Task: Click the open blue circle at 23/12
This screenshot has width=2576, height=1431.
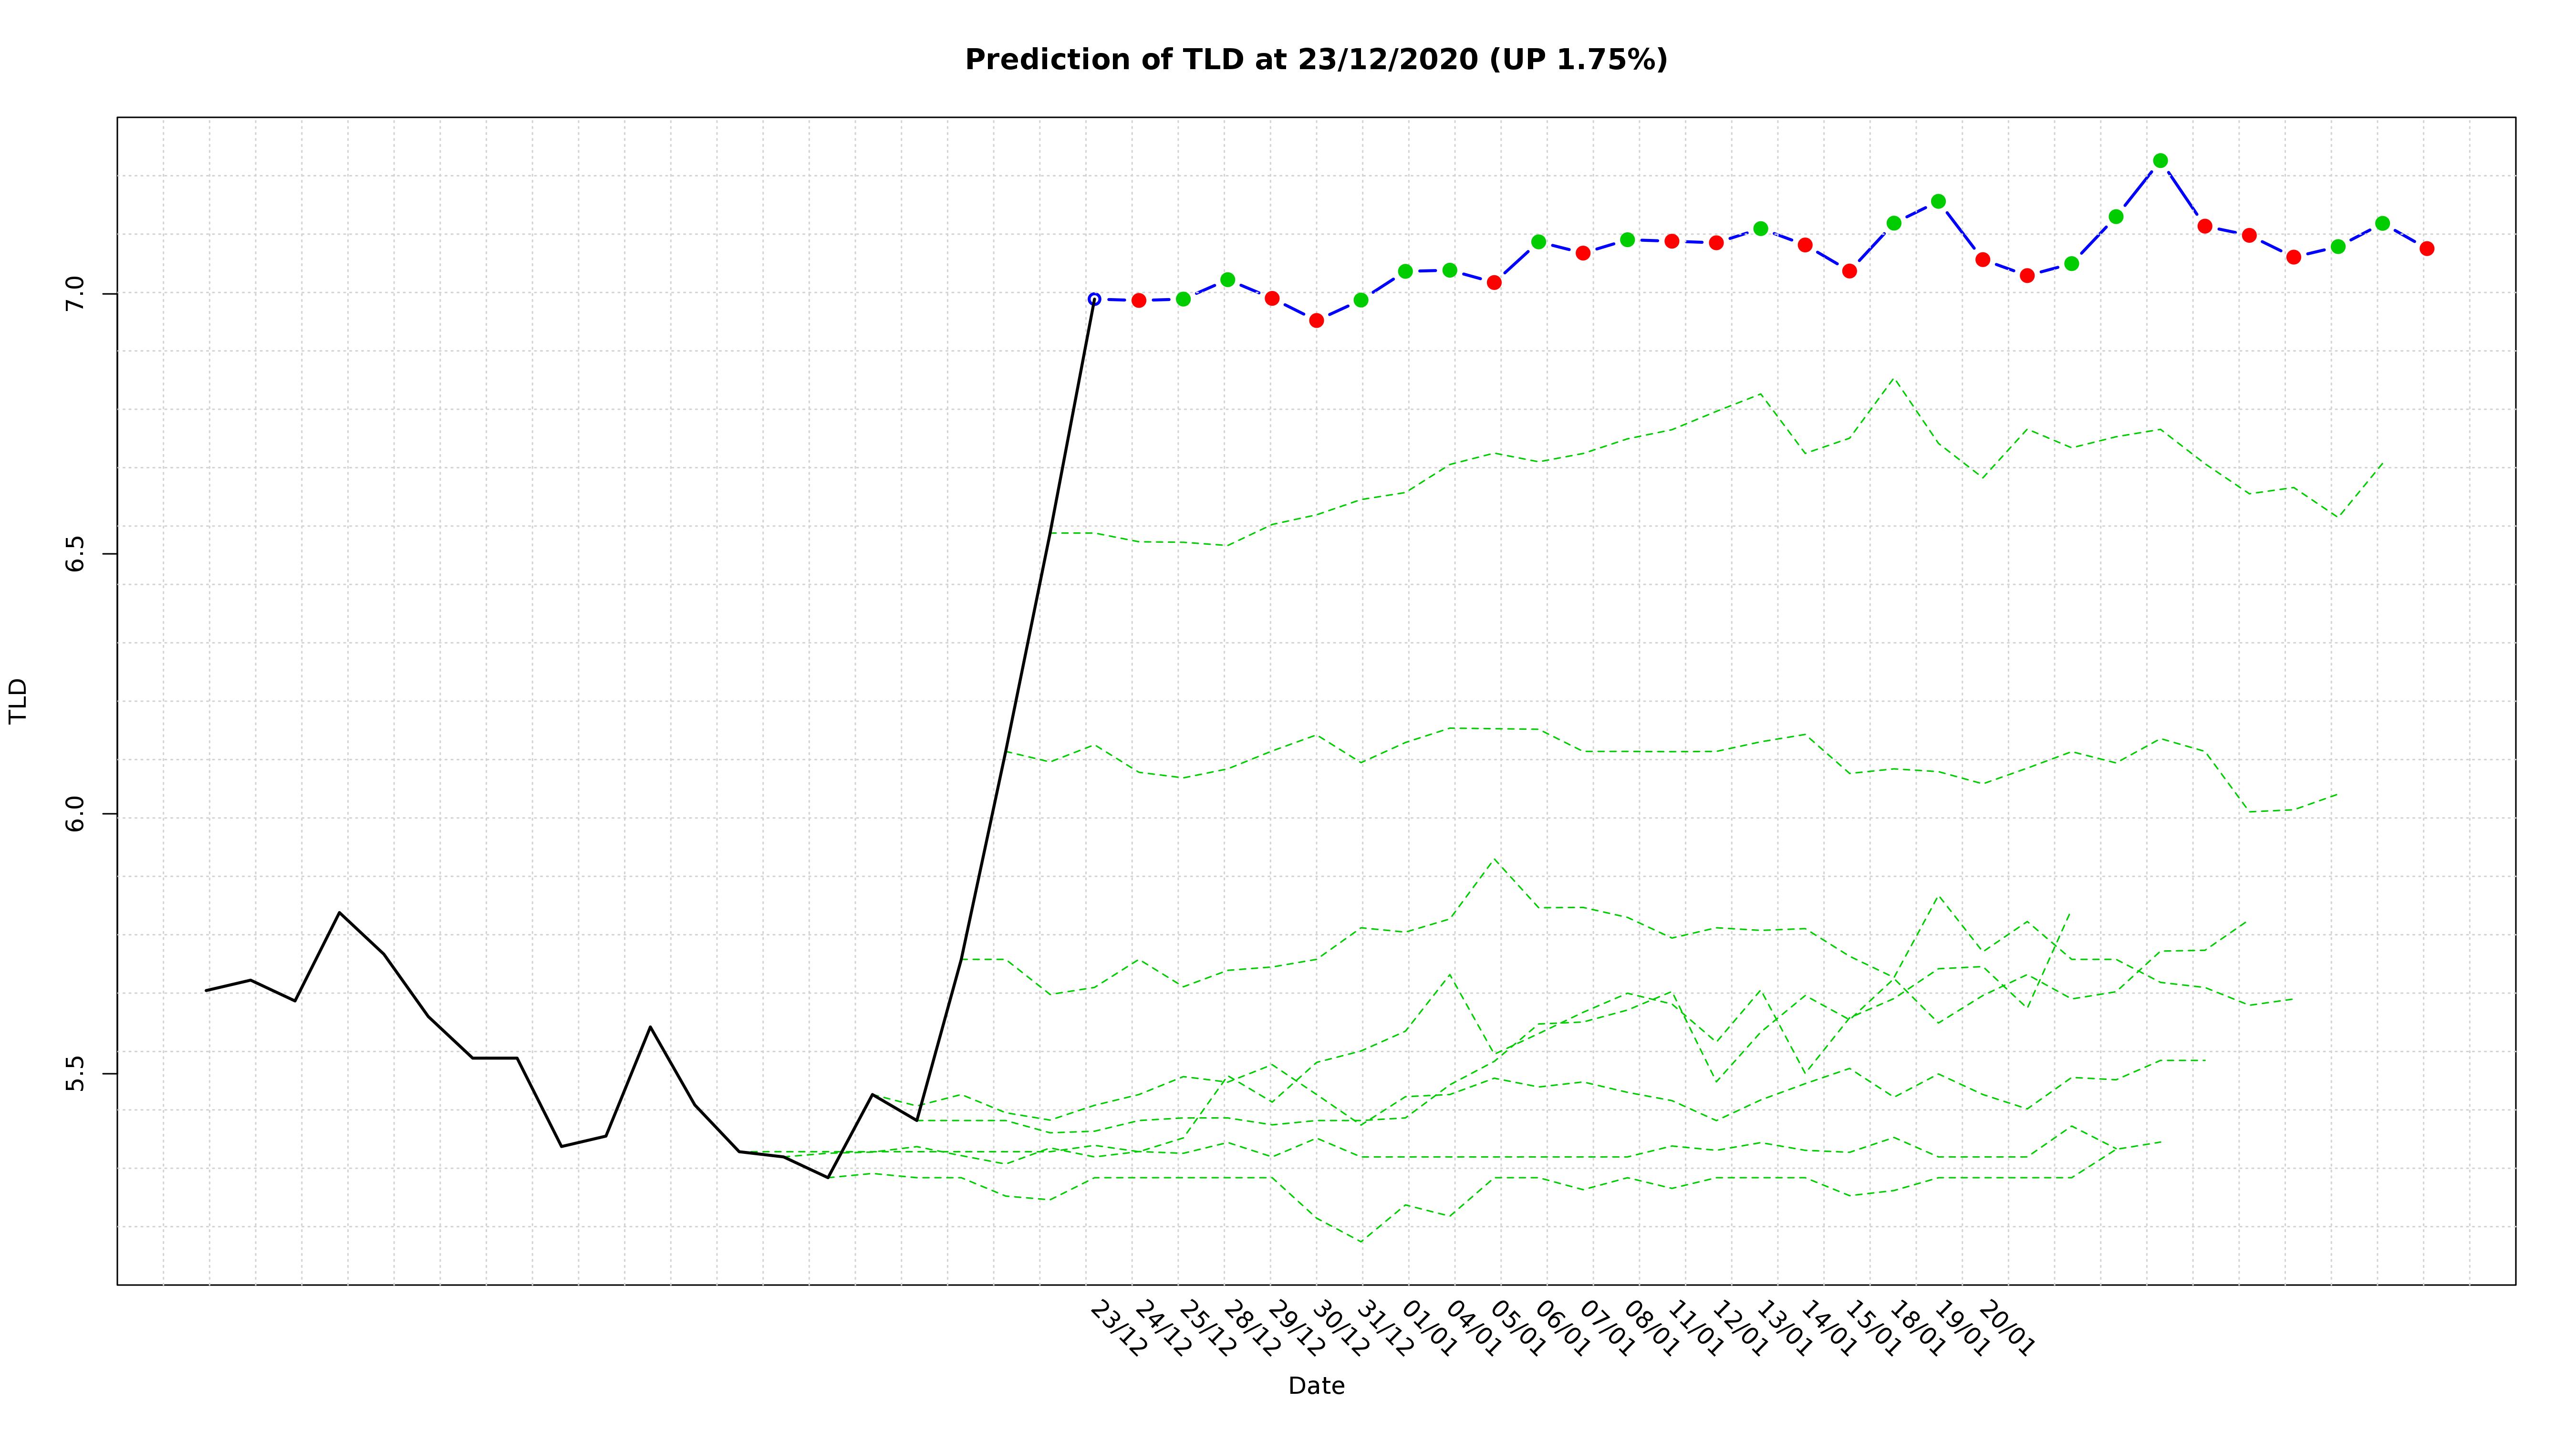Action: 1094,299
